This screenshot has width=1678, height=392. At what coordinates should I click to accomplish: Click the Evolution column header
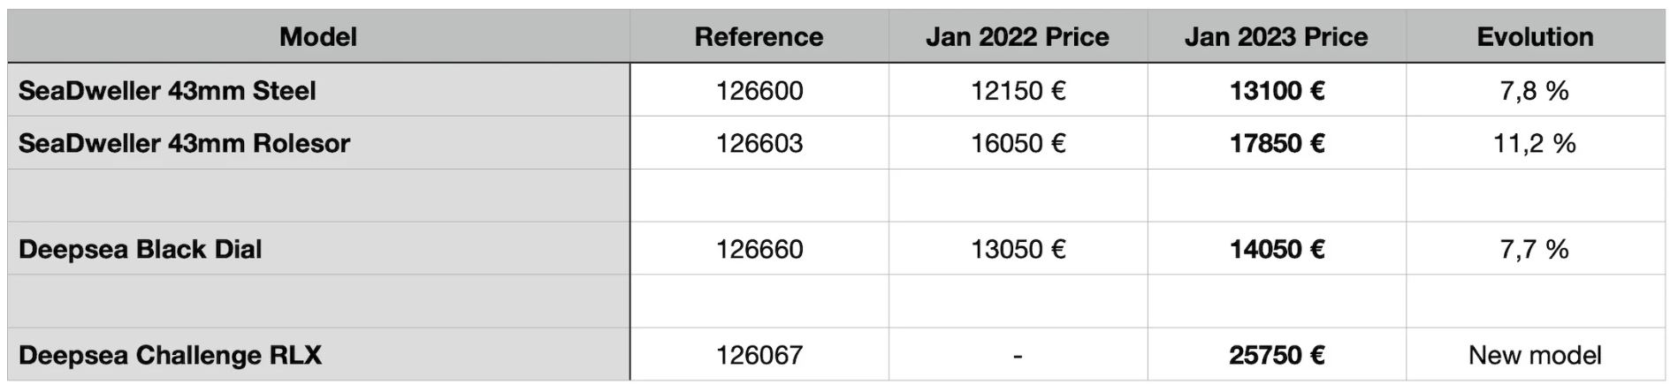pos(1535,37)
